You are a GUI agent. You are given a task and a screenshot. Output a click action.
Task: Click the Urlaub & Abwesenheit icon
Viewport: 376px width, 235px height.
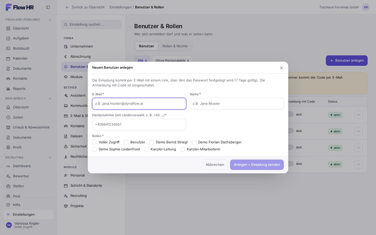pyautogui.click(x=8, y=127)
